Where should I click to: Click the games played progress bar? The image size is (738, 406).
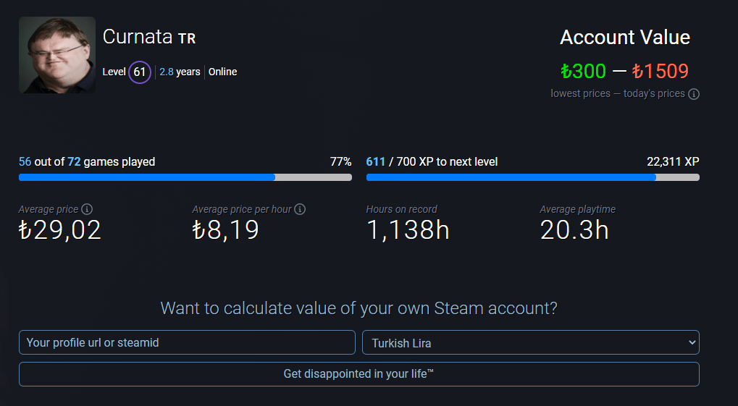tap(185, 177)
